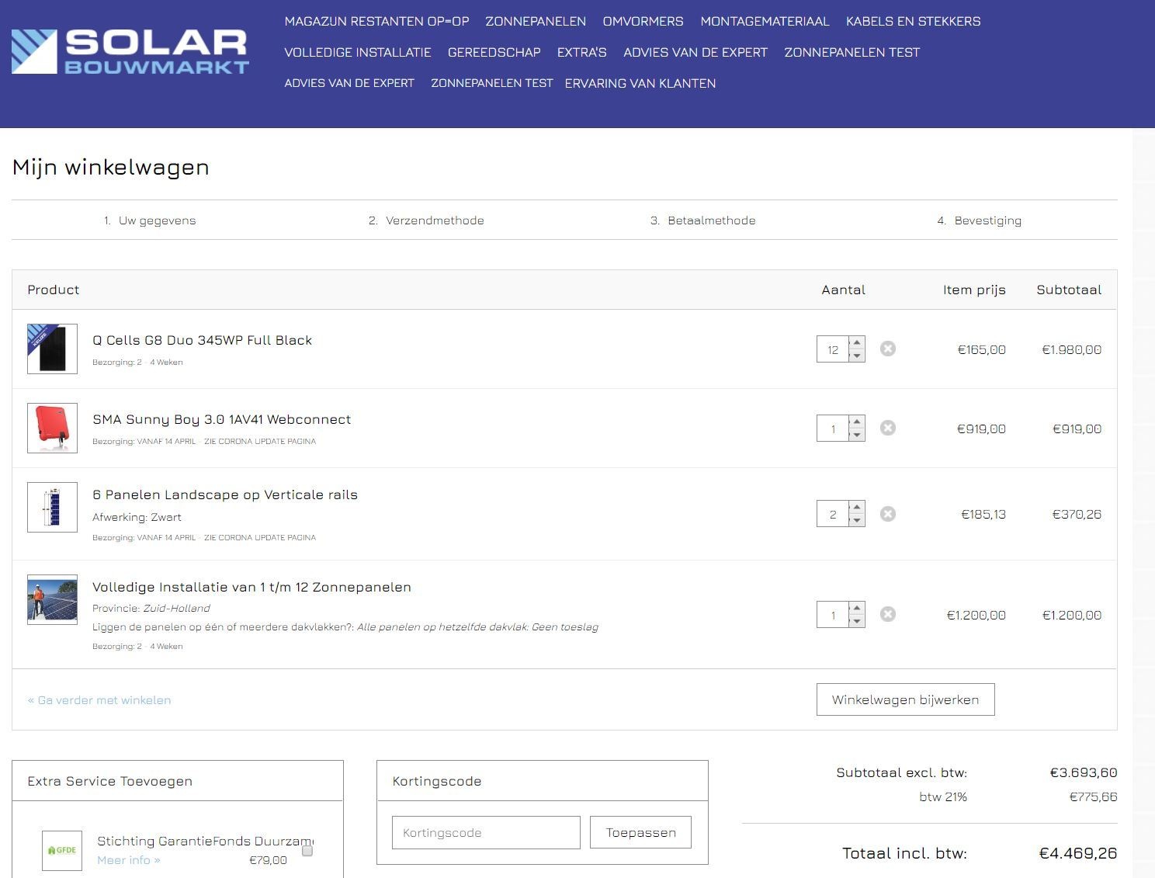Select step 2 Verzendmethode
This screenshot has height=878, width=1155.
click(x=426, y=220)
